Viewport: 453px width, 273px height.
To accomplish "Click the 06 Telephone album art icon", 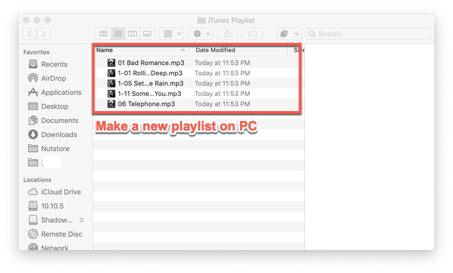I will [111, 104].
